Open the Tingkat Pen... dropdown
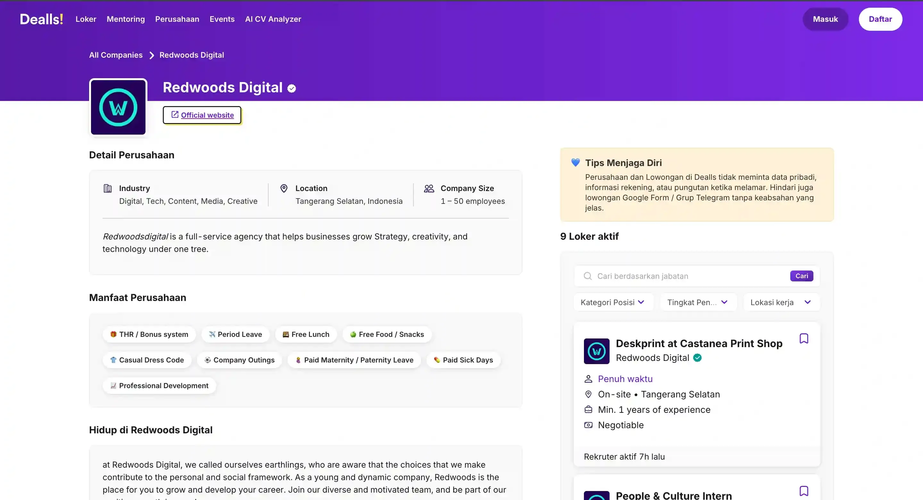923x500 pixels. tap(698, 302)
